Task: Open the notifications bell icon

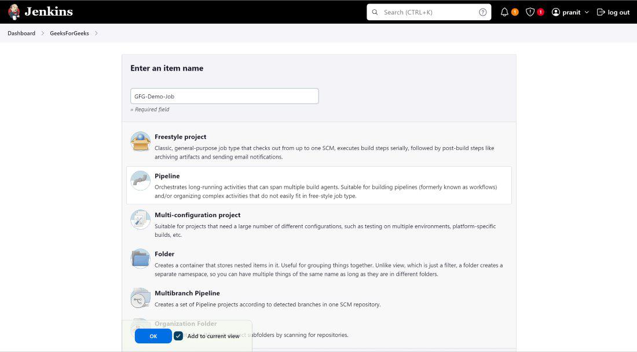Action: pyautogui.click(x=504, y=12)
